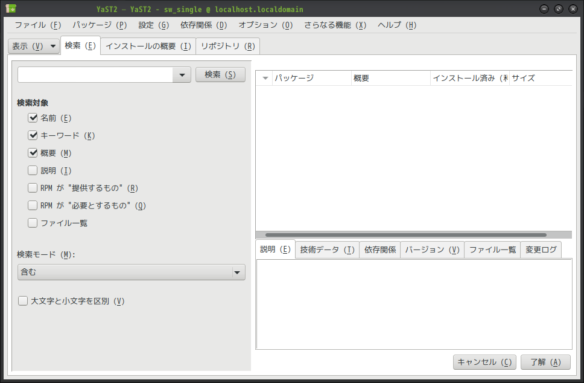The height and width of the screenshot is (383, 584).
Task: Open the ファイル (F) menu
Action: [x=37, y=25]
